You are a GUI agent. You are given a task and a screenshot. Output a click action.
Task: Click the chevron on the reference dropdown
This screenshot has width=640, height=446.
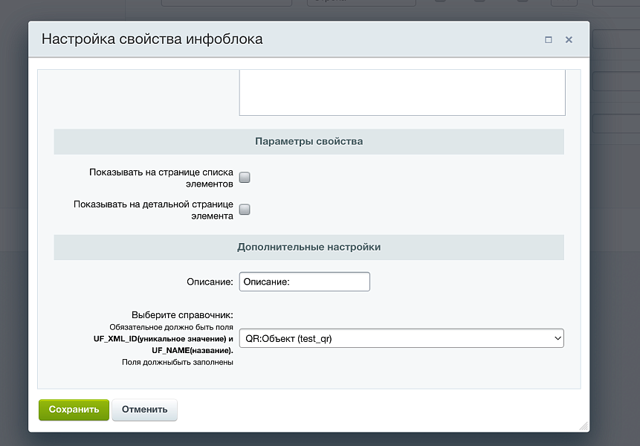pyautogui.click(x=557, y=337)
